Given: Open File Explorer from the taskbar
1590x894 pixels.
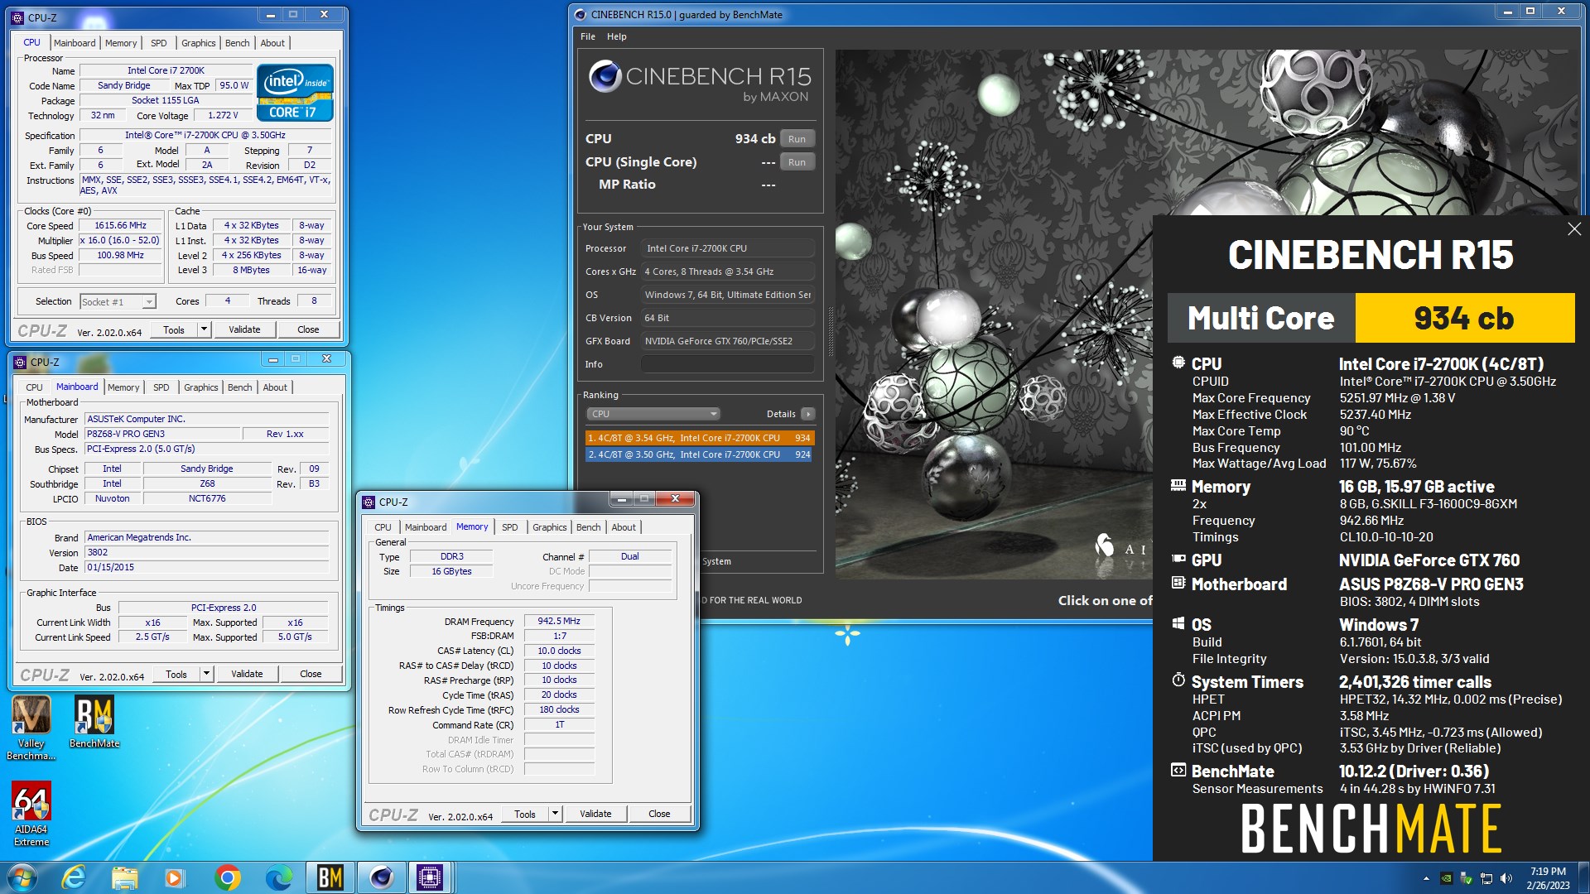Looking at the screenshot, I should pyautogui.click(x=125, y=877).
